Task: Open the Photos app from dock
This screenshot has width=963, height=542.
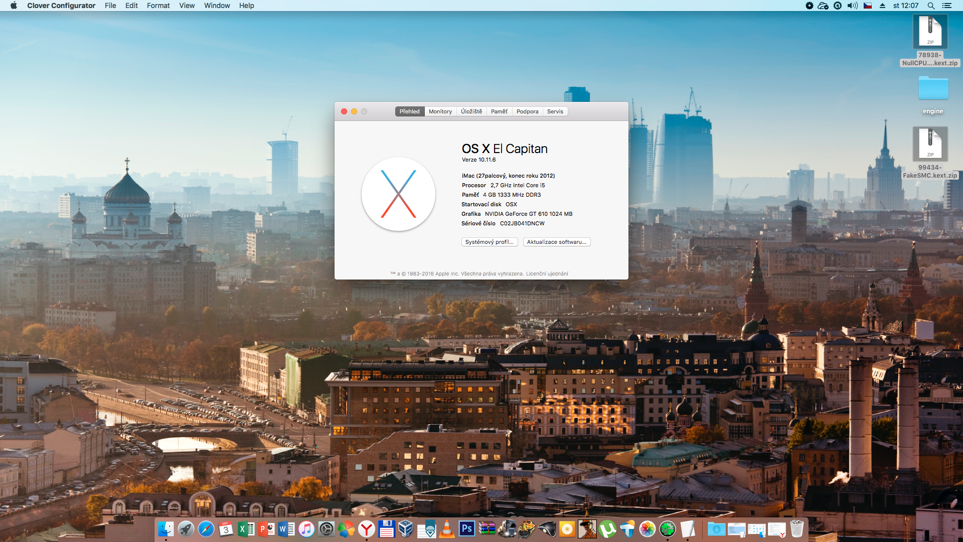Action: click(647, 529)
